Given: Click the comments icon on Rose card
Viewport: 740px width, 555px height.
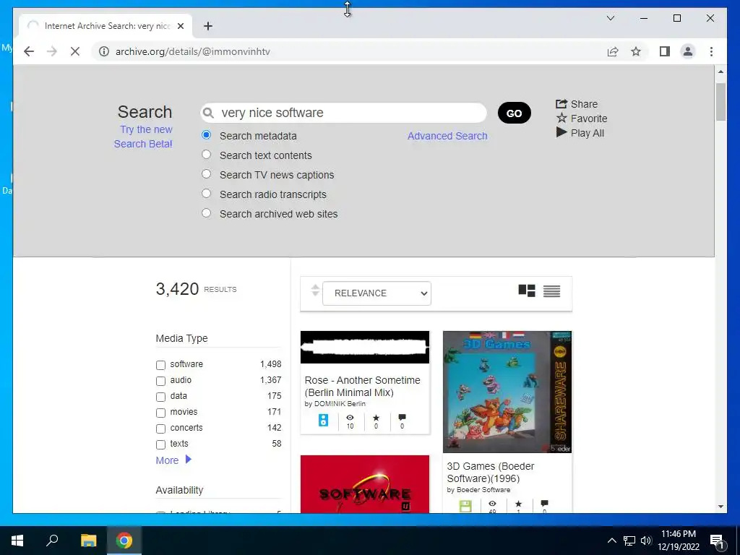Looking at the screenshot, I should coord(402,417).
